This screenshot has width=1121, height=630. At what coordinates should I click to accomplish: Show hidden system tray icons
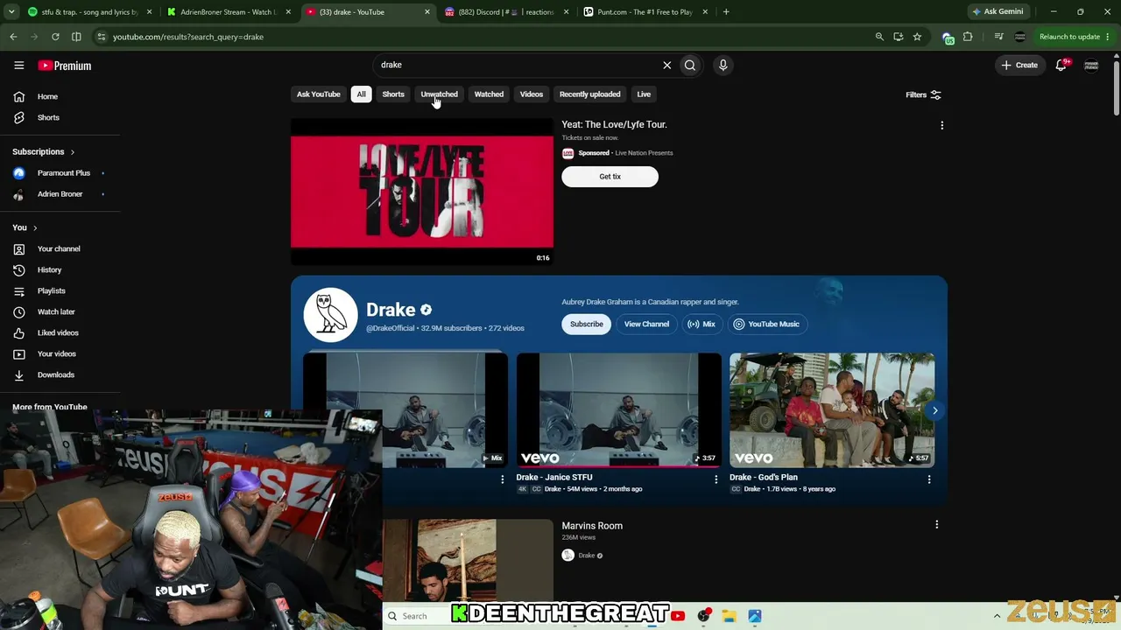point(996,616)
